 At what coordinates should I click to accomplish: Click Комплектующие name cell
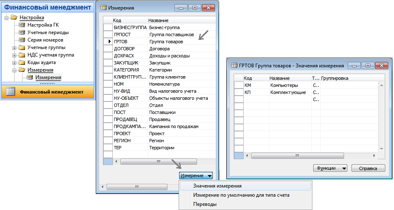point(290,92)
